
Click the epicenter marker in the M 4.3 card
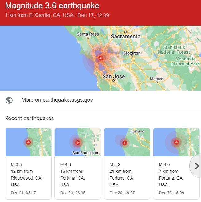[78, 142]
